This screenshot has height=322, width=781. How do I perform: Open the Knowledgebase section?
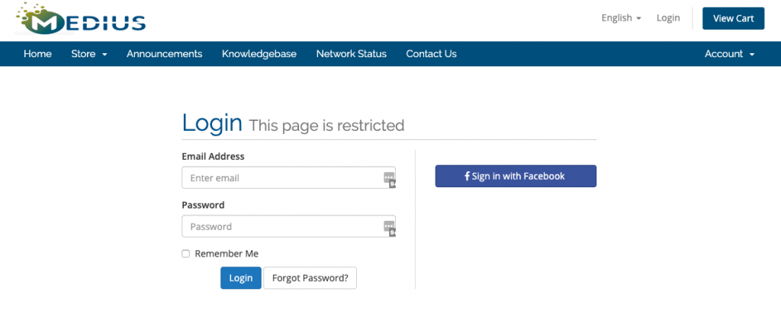tap(259, 53)
